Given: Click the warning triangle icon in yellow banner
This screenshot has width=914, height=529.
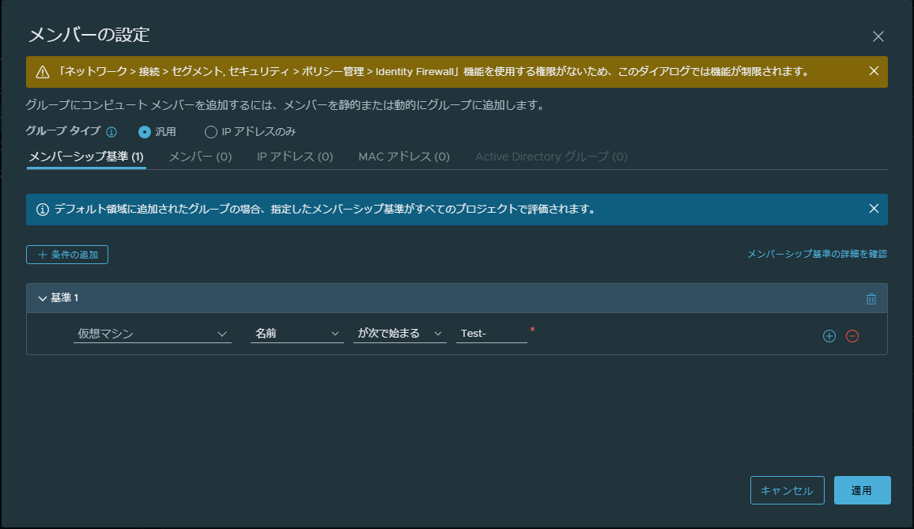Looking at the screenshot, I should click(x=43, y=72).
